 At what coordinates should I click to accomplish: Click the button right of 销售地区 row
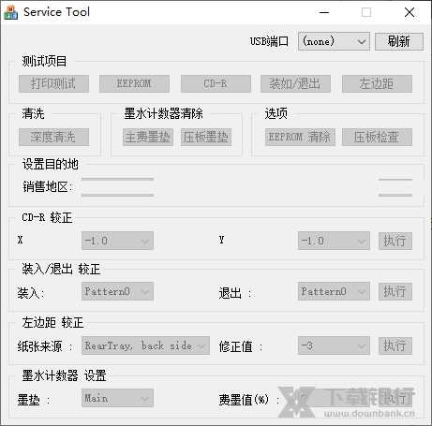point(395,187)
